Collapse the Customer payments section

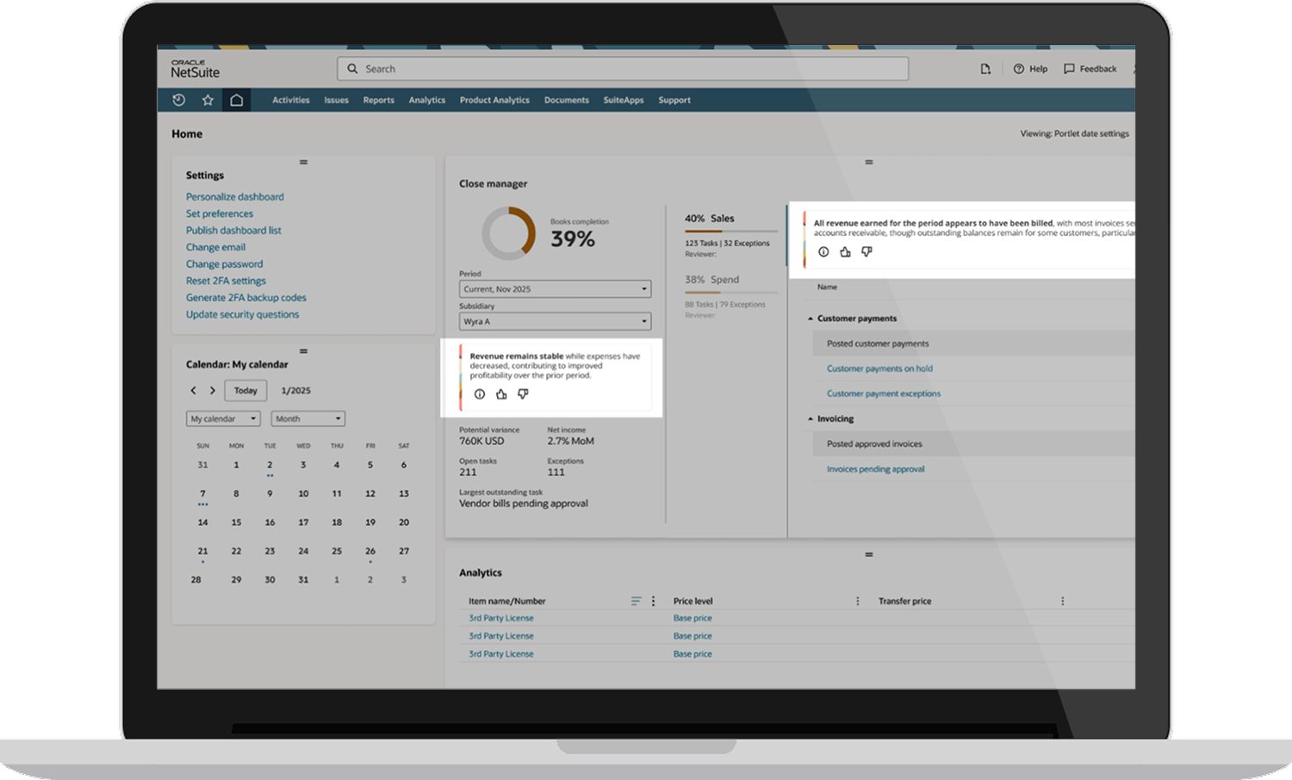(x=811, y=319)
